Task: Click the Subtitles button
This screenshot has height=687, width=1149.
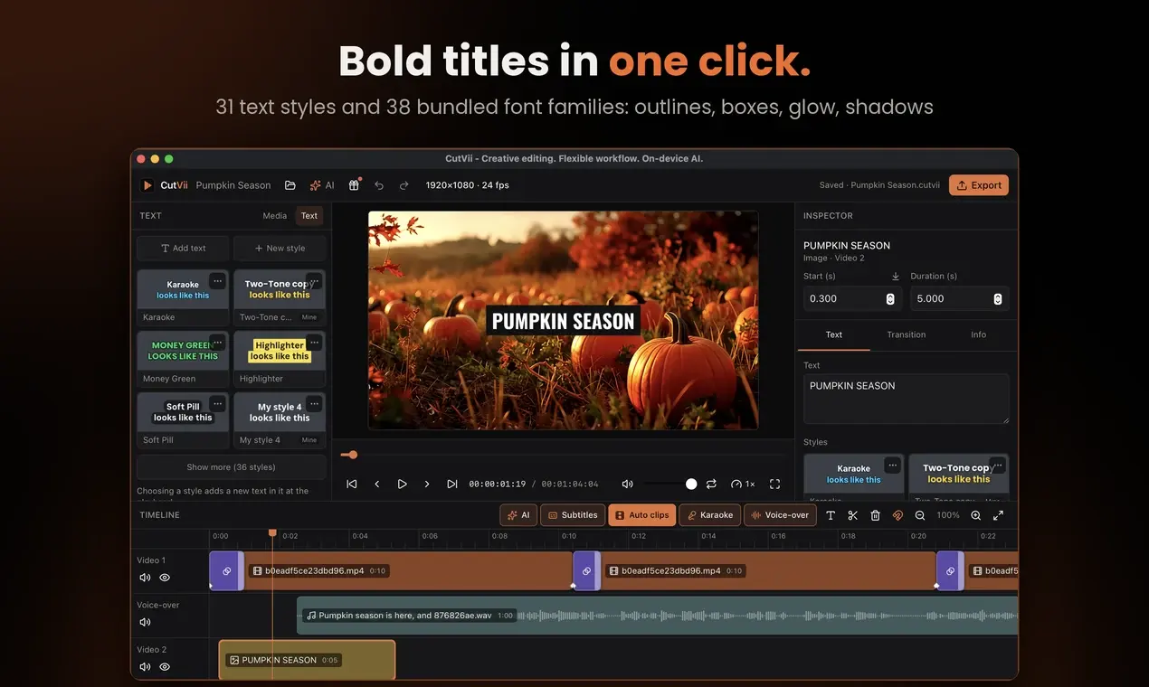Action: (573, 515)
